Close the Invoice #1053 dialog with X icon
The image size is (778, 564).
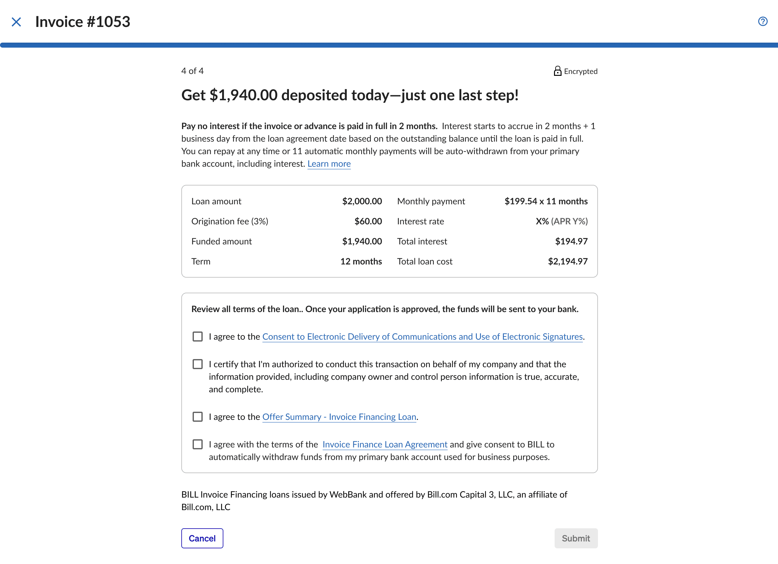[x=16, y=22]
